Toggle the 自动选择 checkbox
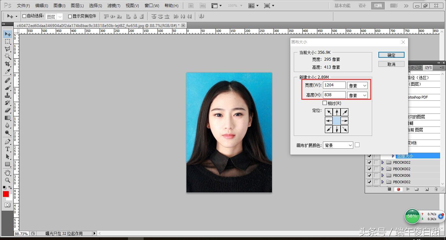446x240 pixels. click(24, 16)
